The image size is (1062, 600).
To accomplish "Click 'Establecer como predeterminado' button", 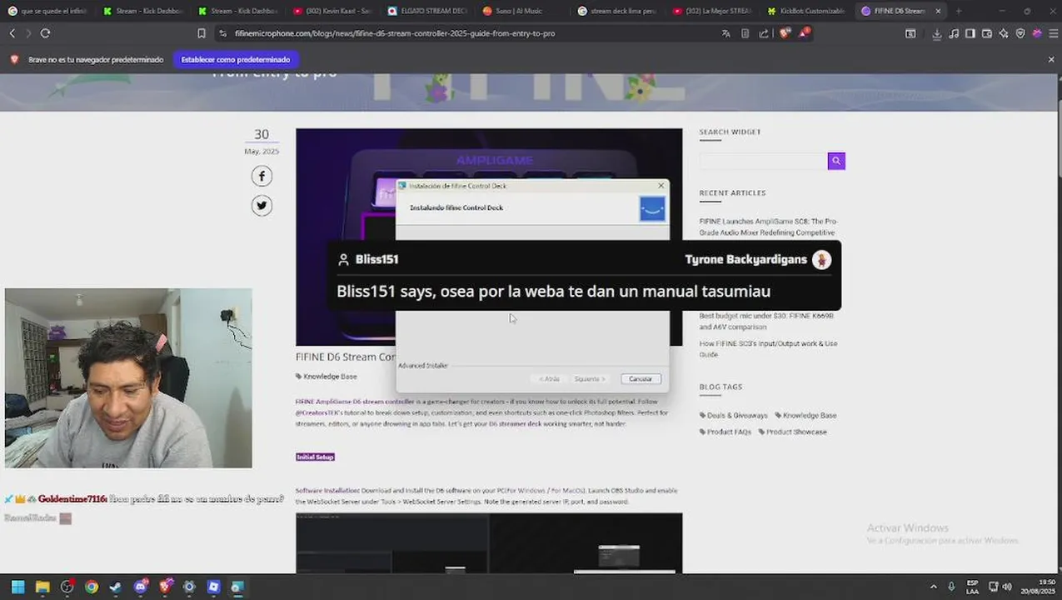I will 236,59.
